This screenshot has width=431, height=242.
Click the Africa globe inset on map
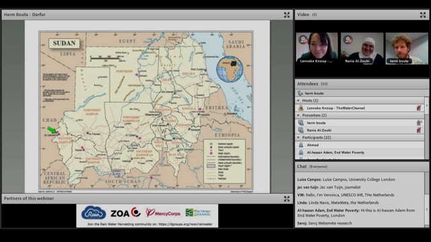pos(230,69)
